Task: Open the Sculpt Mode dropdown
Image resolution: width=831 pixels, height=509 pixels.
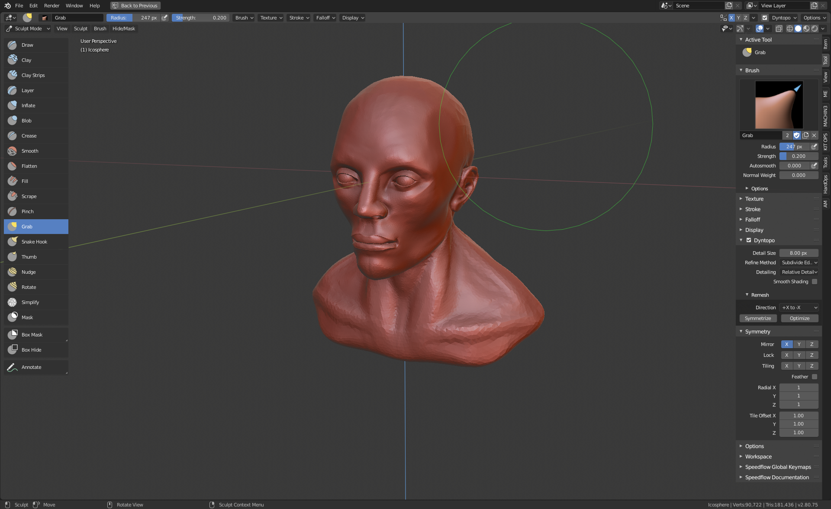Action: 28,29
